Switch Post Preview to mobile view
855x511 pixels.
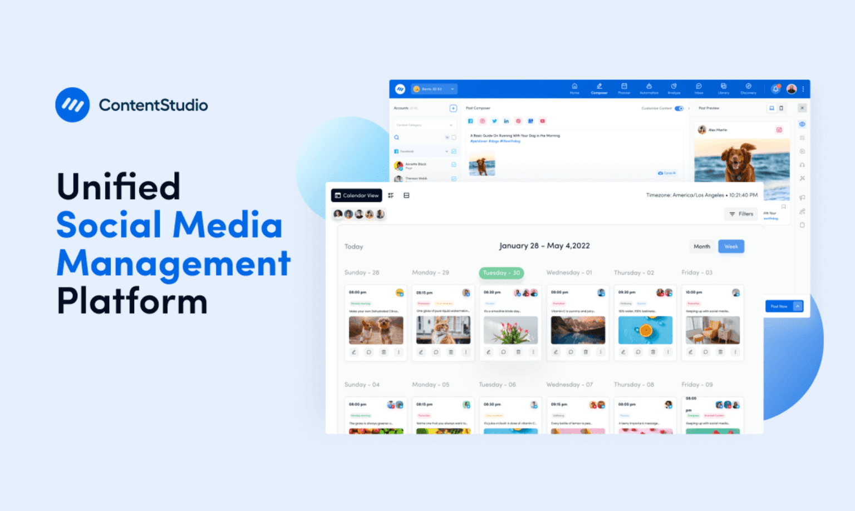point(782,108)
